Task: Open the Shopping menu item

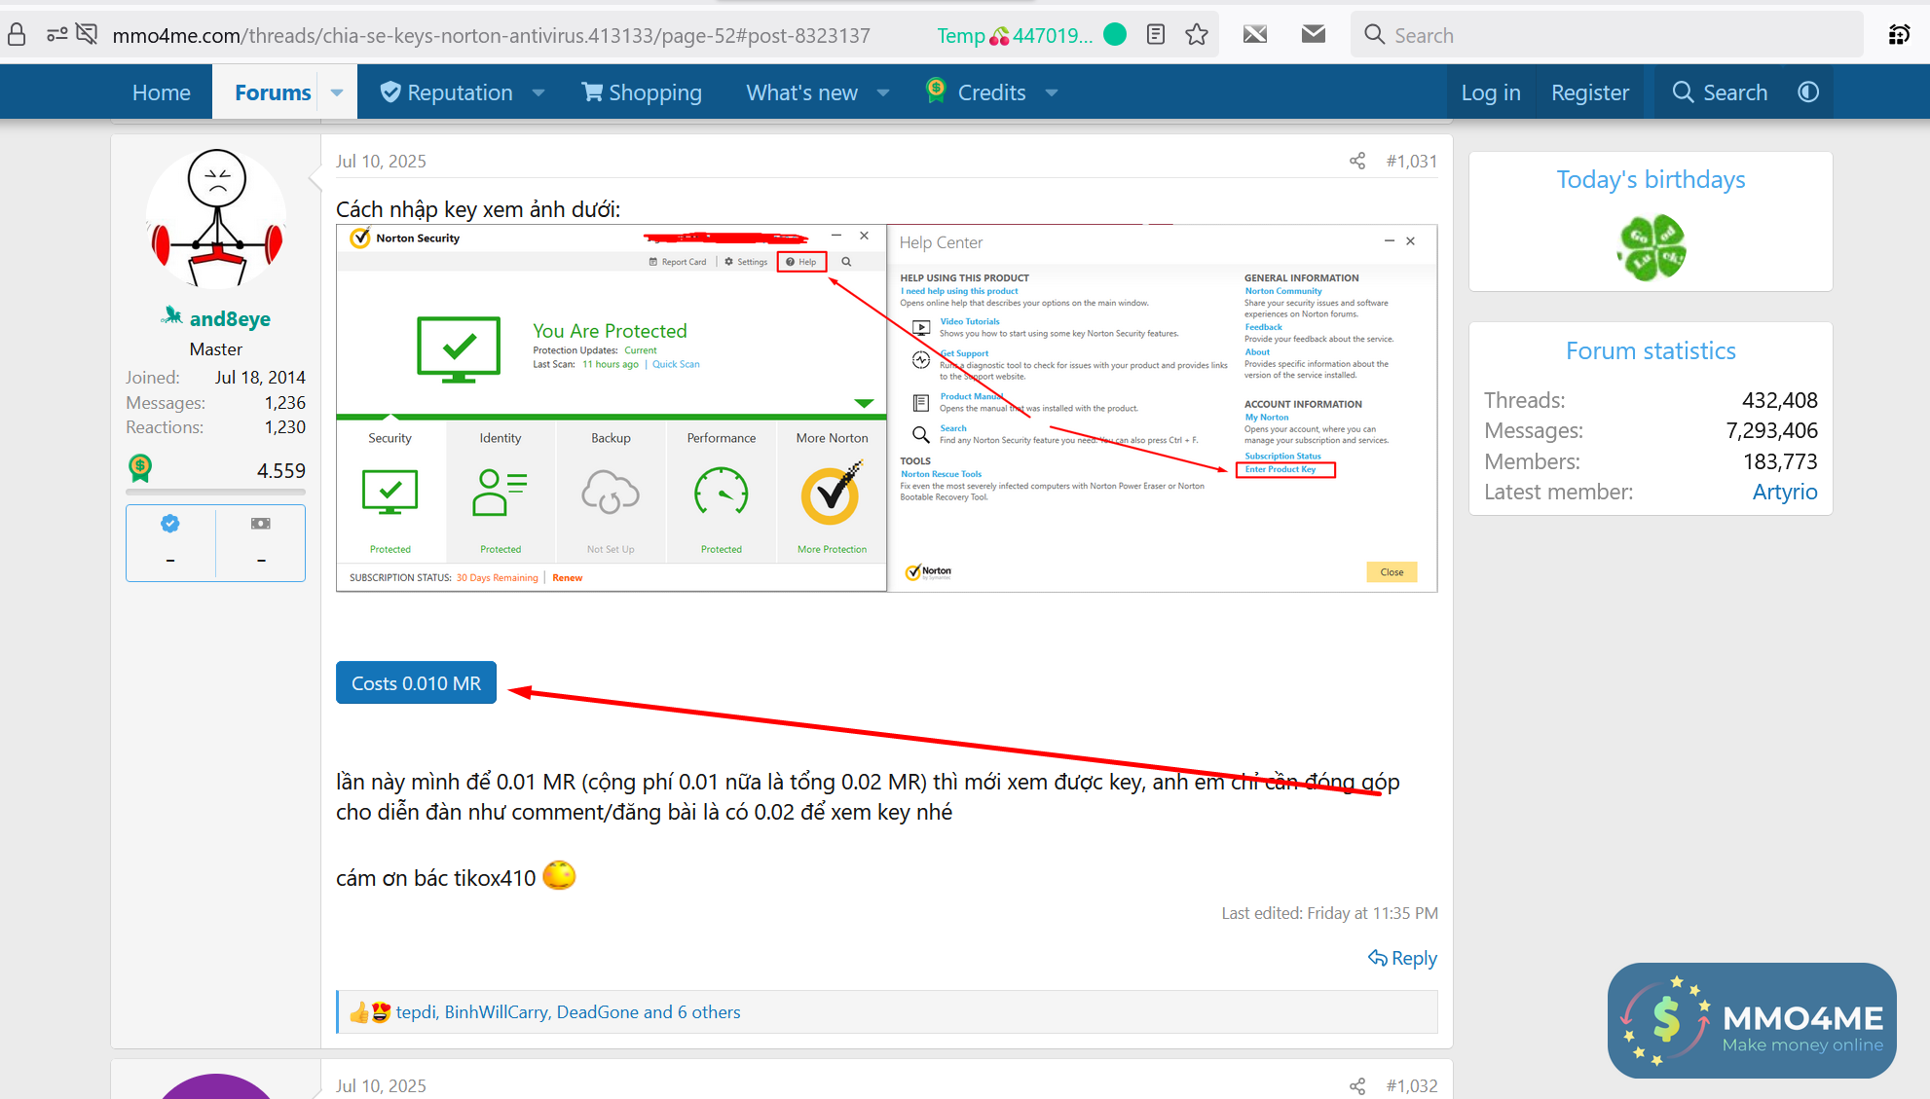Action: click(642, 92)
